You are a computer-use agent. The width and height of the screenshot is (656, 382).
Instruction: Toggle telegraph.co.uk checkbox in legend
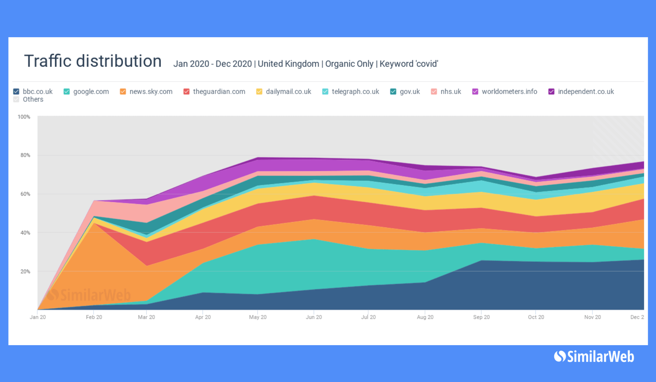pyautogui.click(x=325, y=92)
